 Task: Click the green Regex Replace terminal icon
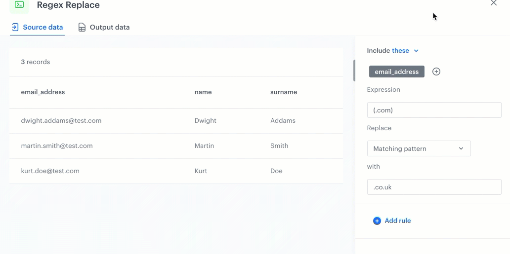point(19,5)
